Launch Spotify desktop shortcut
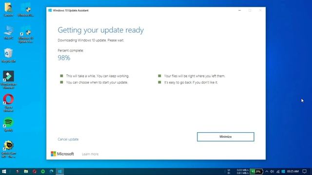This screenshot has height=175, width=312. [x=8, y=124]
